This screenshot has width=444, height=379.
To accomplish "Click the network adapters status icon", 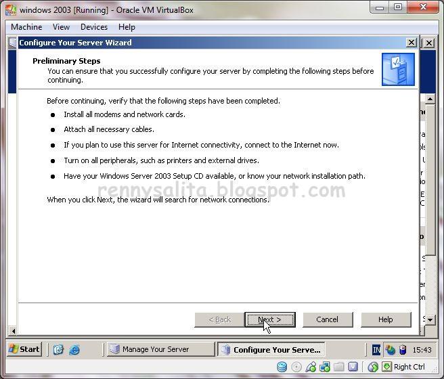I will click(x=325, y=367).
